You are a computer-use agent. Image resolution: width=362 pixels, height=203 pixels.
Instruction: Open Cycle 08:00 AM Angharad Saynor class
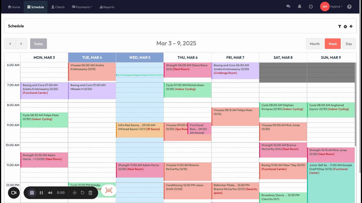[x=331, y=110]
